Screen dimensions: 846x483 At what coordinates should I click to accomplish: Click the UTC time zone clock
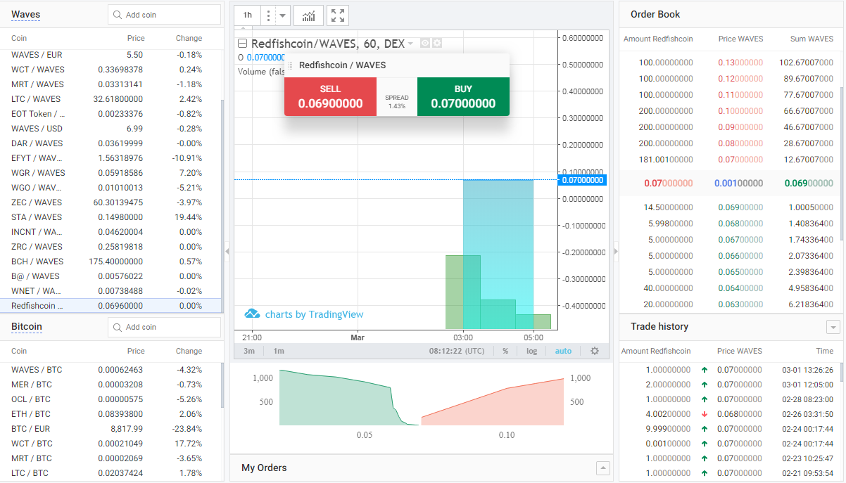[456, 351]
